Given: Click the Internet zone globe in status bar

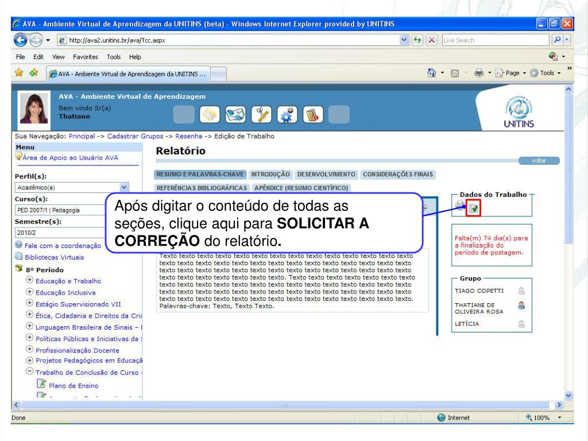Looking at the screenshot, I should tap(442, 417).
